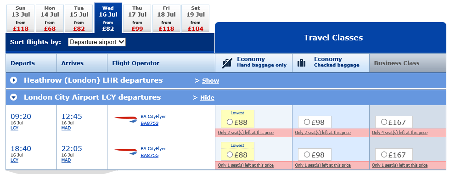Hide London City Airport LCY departures
This screenshot has height=174, width=450.
207,98
